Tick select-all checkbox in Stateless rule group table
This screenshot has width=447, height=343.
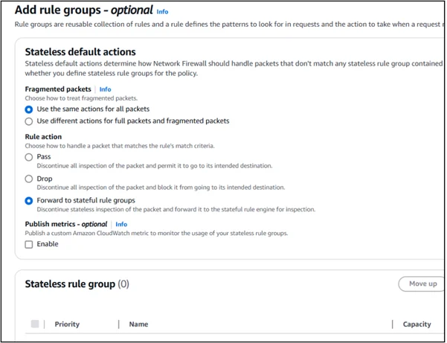point(35,324)
